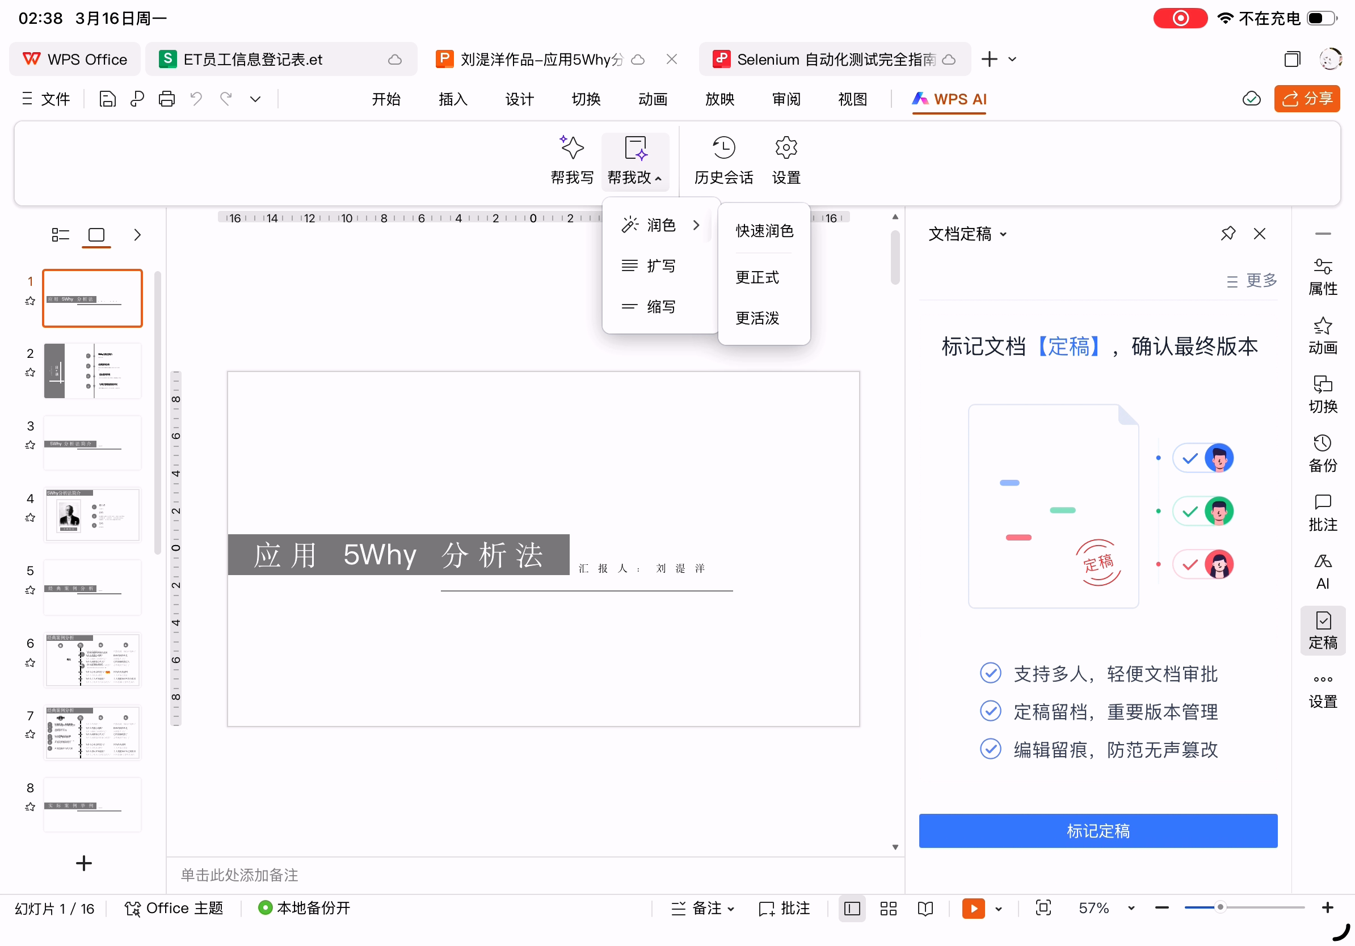
Task: Open the zoom percentage dropdown arrow
Action: (x=1131, y=908)
